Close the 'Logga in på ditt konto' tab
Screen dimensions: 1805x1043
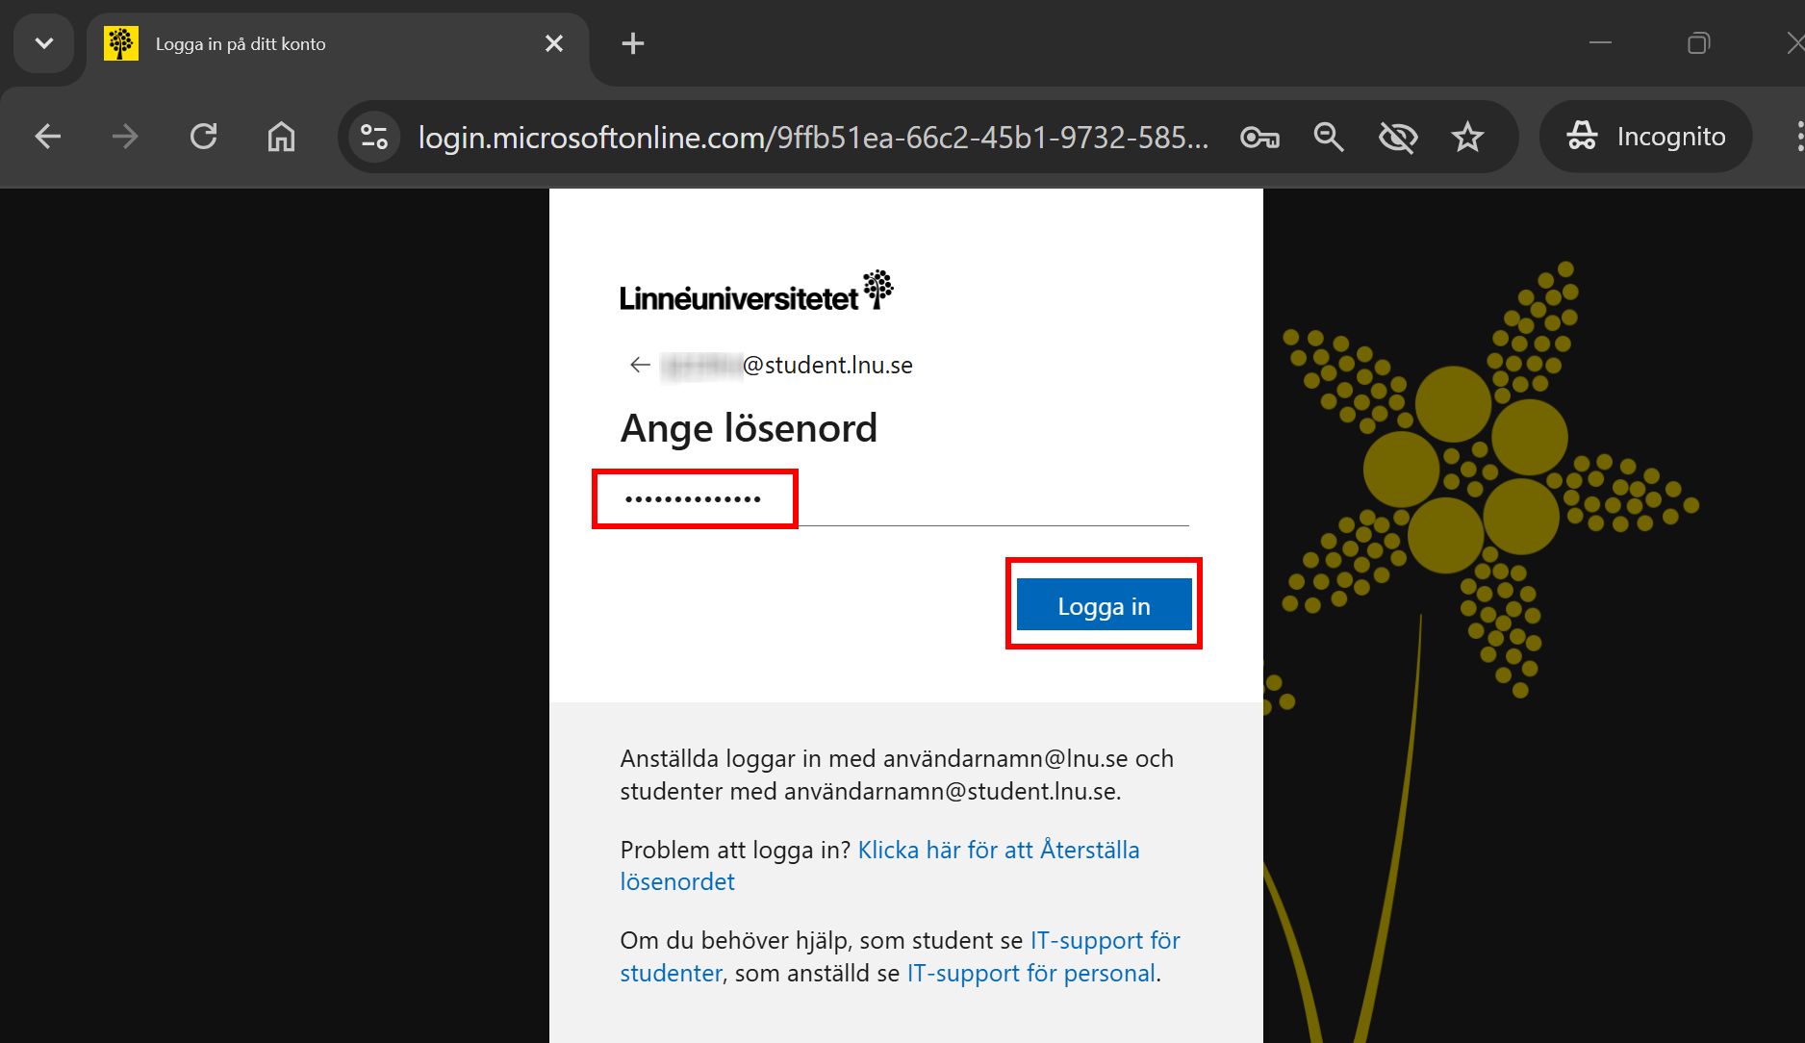click(554, 43)
